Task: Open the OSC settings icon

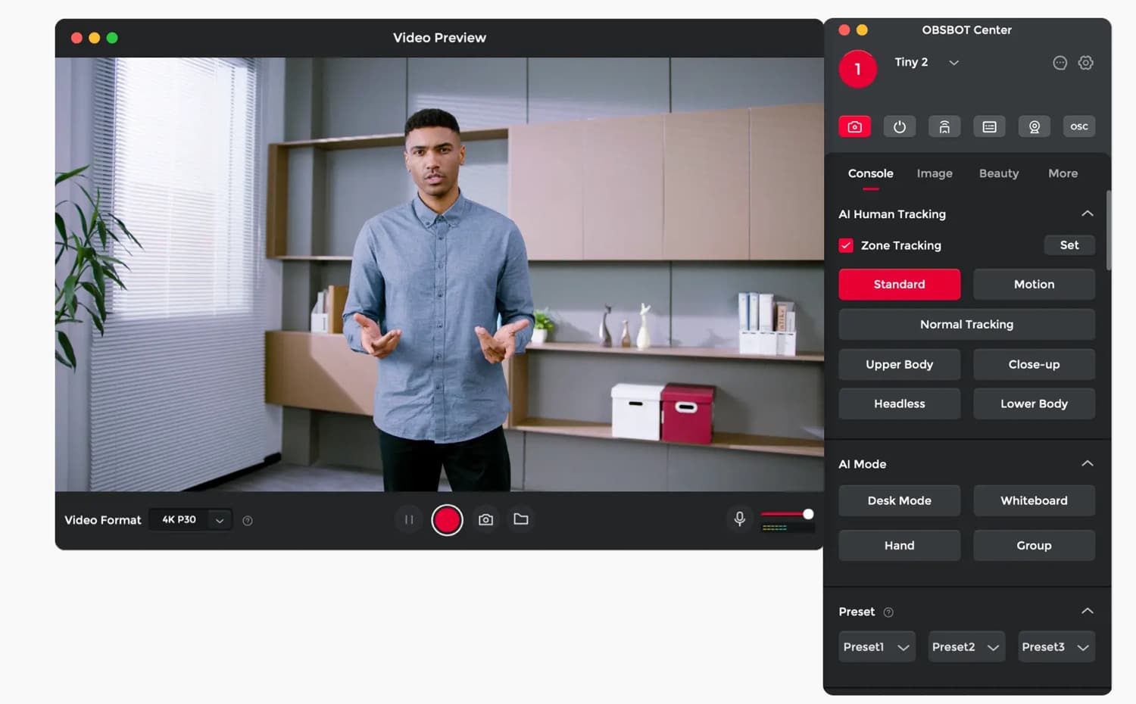Action: pyautogui.click(x=1079, y=126)
